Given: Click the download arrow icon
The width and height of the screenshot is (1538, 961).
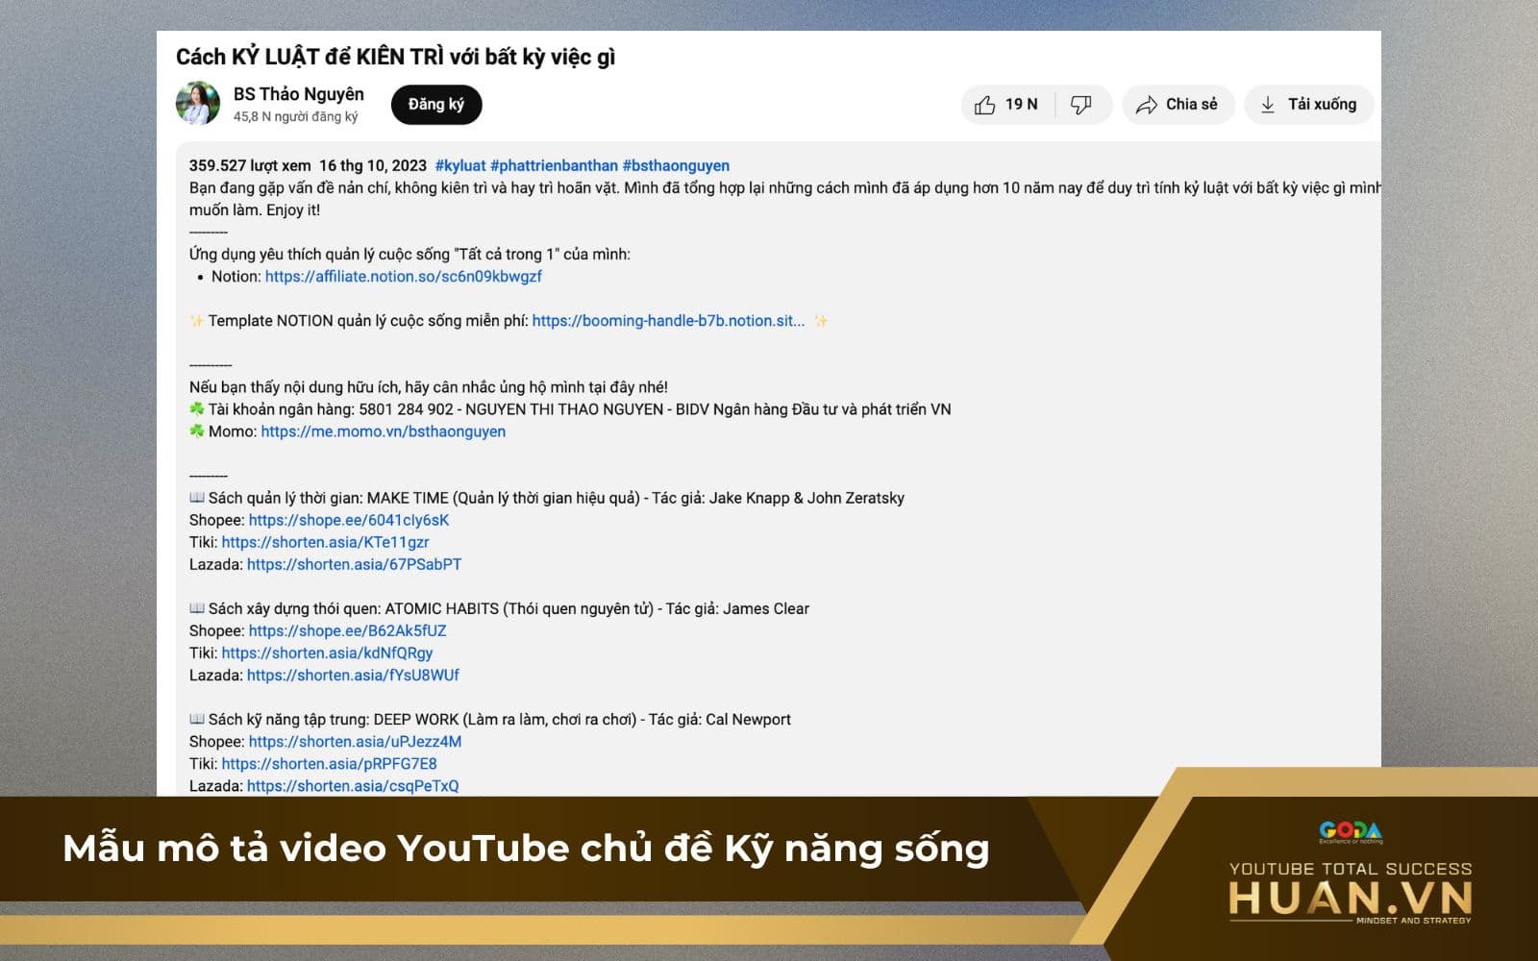Looking at the screenshot, I should 1268,105.
